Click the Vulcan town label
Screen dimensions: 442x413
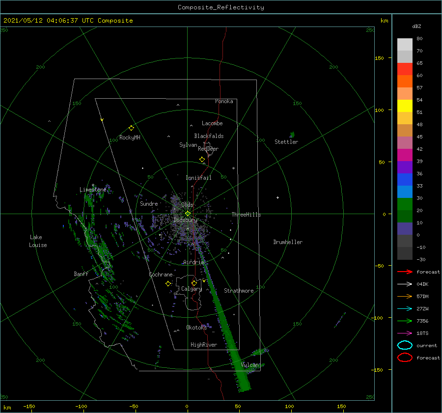pos(249,365)
